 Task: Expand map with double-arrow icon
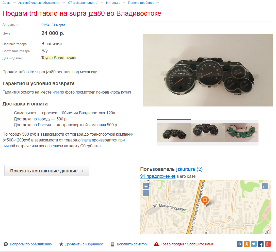tap(265, 187)
